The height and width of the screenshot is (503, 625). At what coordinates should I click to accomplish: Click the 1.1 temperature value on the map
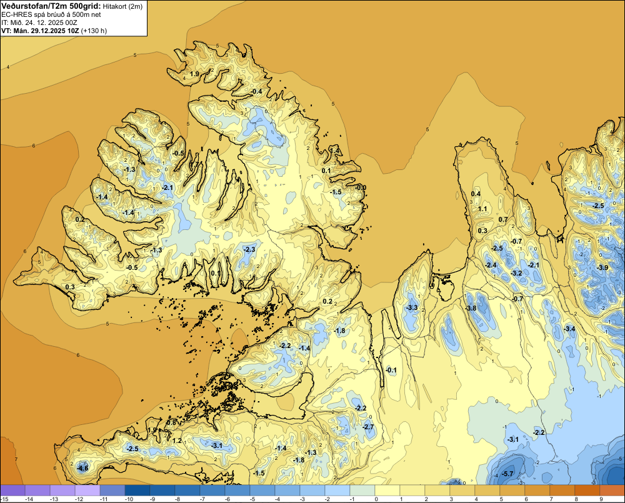pos(482,209)
